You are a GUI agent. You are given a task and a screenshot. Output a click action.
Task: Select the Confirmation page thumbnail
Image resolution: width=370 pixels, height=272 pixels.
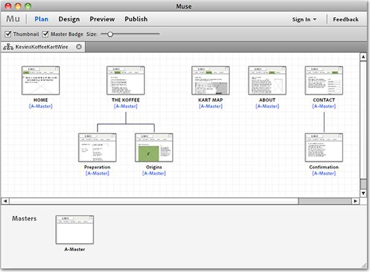point(323,148)
